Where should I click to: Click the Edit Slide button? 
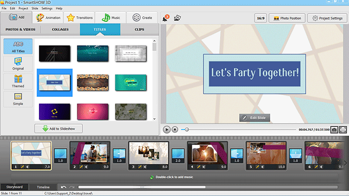[254, 118]
